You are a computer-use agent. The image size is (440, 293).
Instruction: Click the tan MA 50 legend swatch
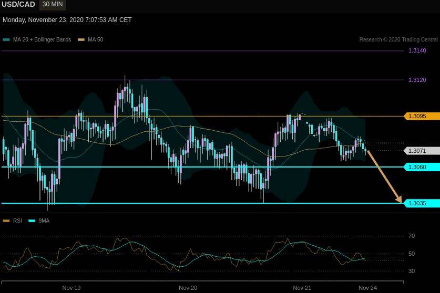[x=81, y=39]
